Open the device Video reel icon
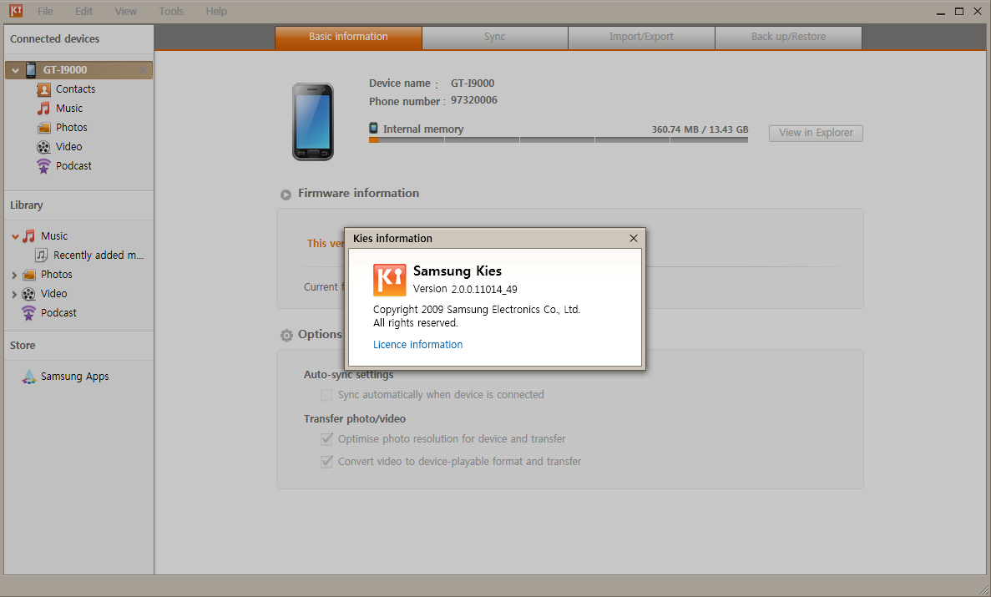This screenshot has width=991, height=597. point(43,147)
